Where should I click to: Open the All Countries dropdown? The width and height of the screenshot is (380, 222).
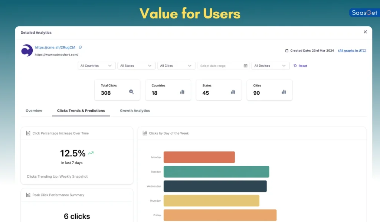tap(96, 65)
